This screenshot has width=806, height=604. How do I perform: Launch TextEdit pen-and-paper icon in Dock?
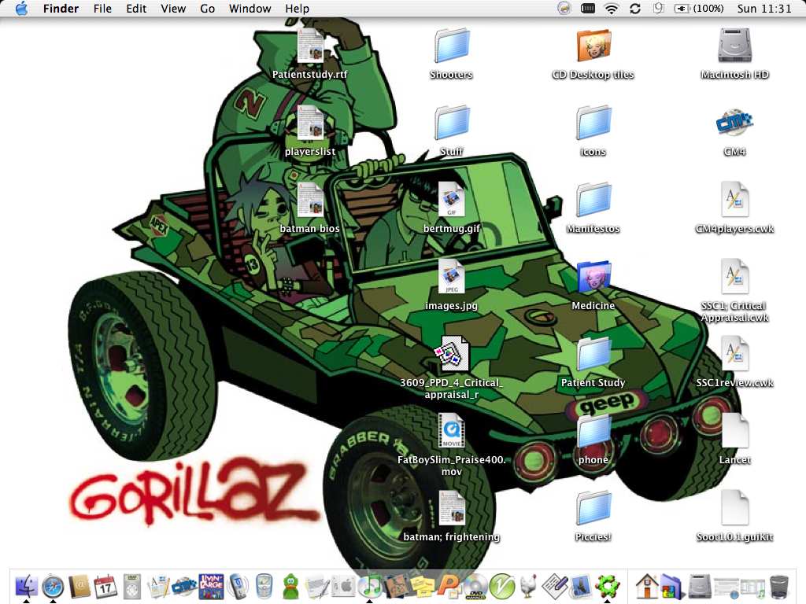click(x=555, y=586)
